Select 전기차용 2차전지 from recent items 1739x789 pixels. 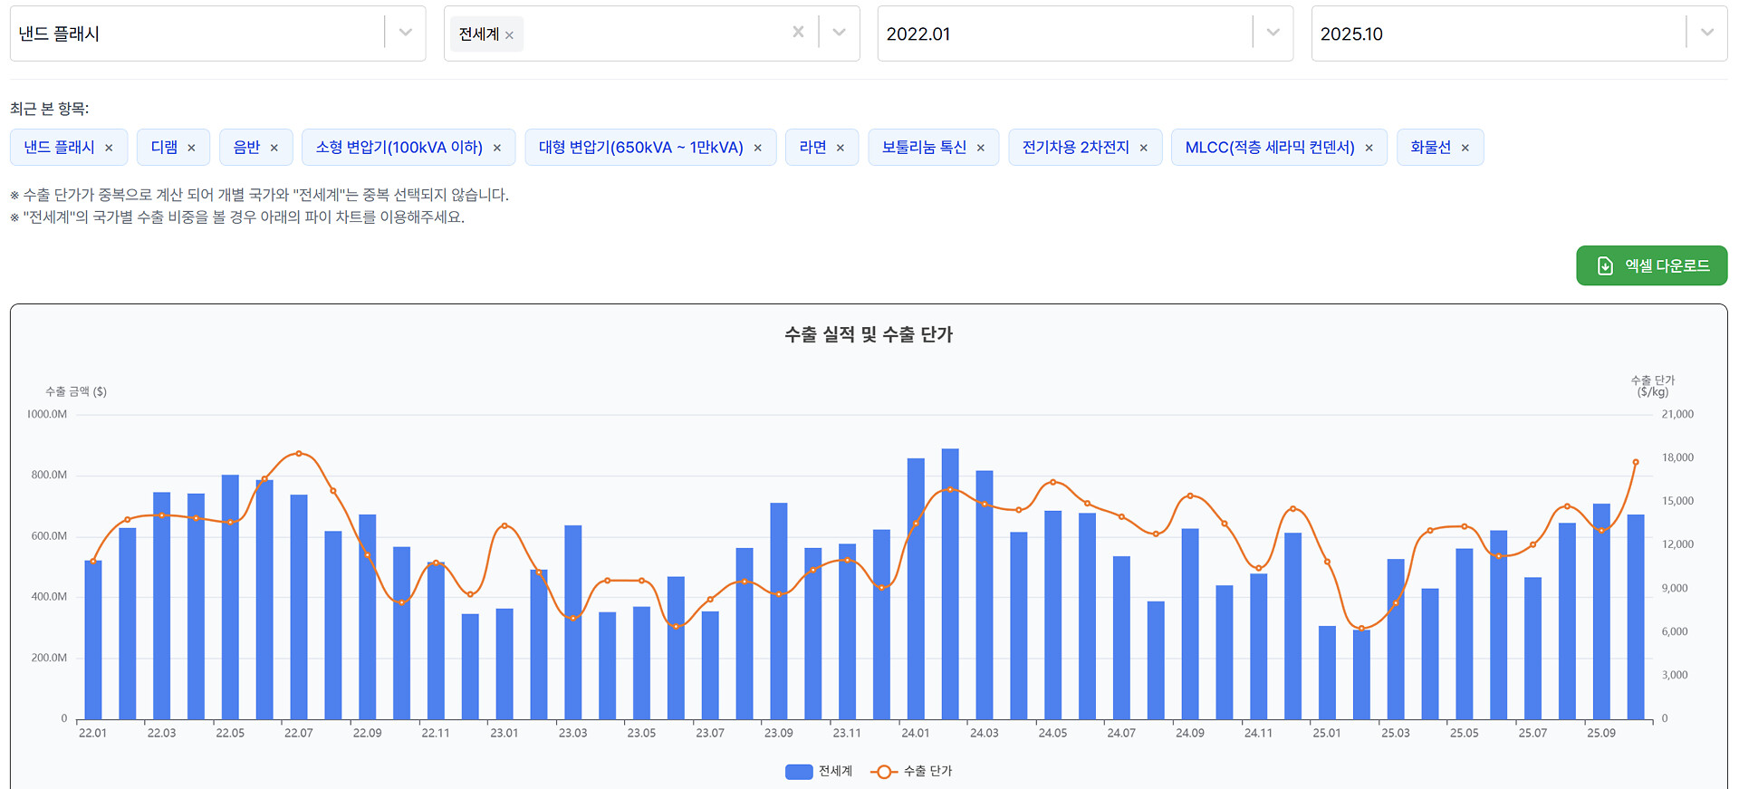1075,148
